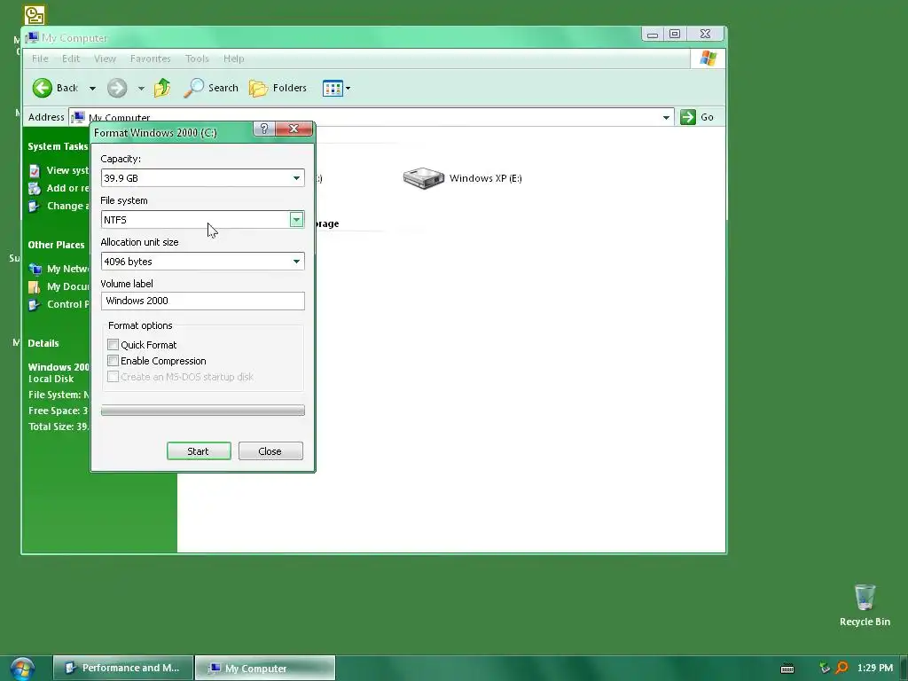Expand the Address bar dropdown
The image size is (908, 681).
[x=666, y=118]
